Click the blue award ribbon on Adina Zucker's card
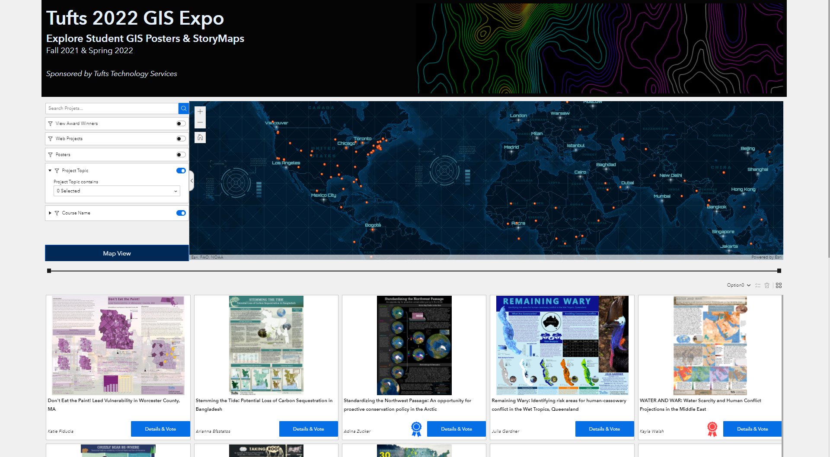The image size is (830, 457). pos(416,429)
